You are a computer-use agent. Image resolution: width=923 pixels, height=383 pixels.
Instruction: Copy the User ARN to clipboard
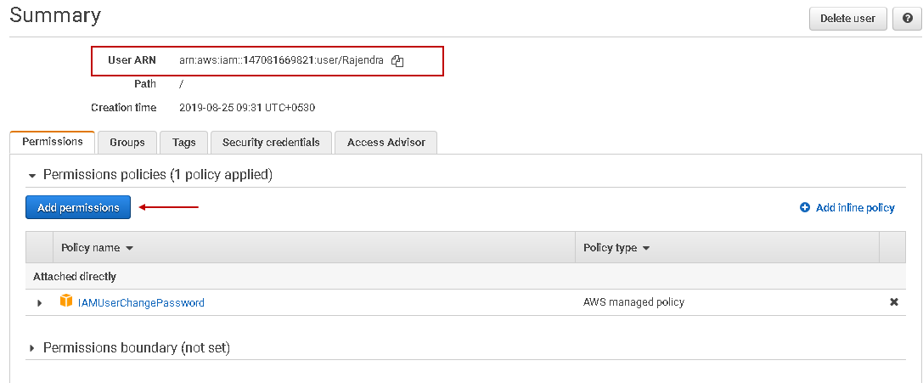click(x=397, y=61)
